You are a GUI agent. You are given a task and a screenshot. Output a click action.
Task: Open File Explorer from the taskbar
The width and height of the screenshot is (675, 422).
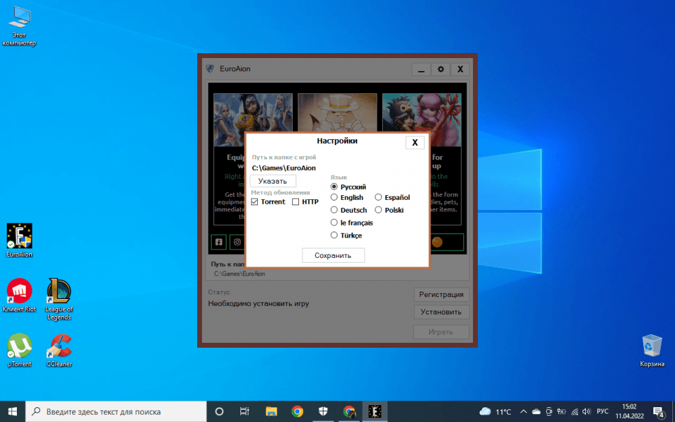tap(271, 411)
